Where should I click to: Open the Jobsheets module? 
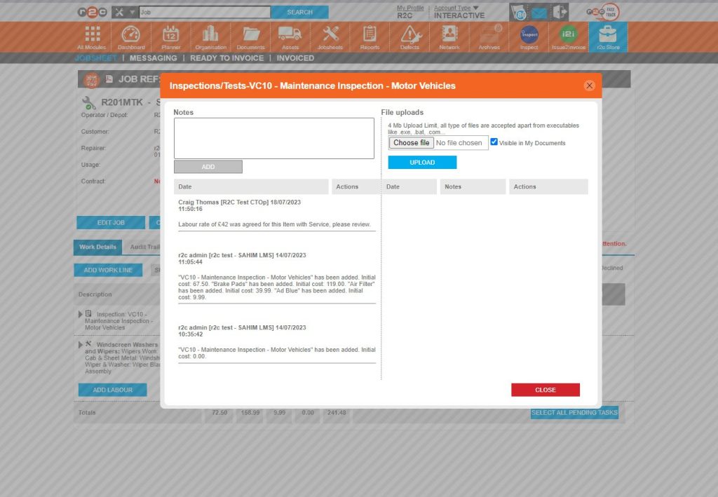[x=330, y=35]
